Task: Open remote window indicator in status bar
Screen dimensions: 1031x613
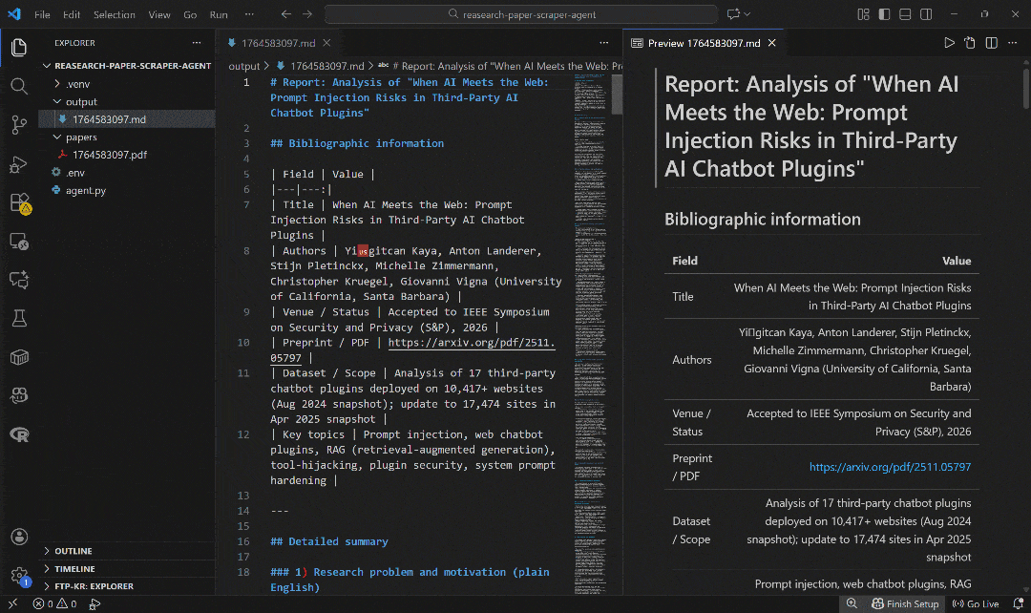Action: pyautogui.click(x=12, y=603)
